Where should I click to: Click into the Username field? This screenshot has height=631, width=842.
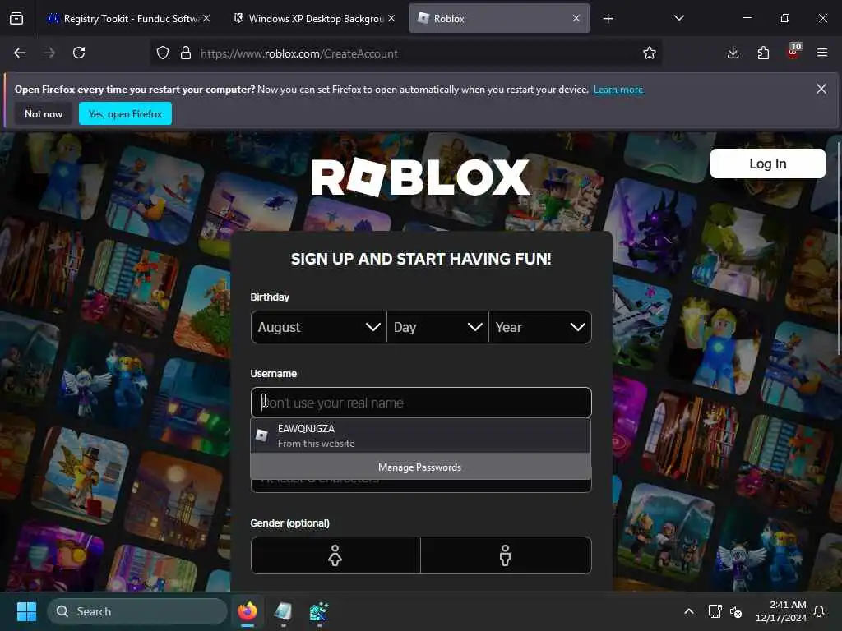point(421,403)
